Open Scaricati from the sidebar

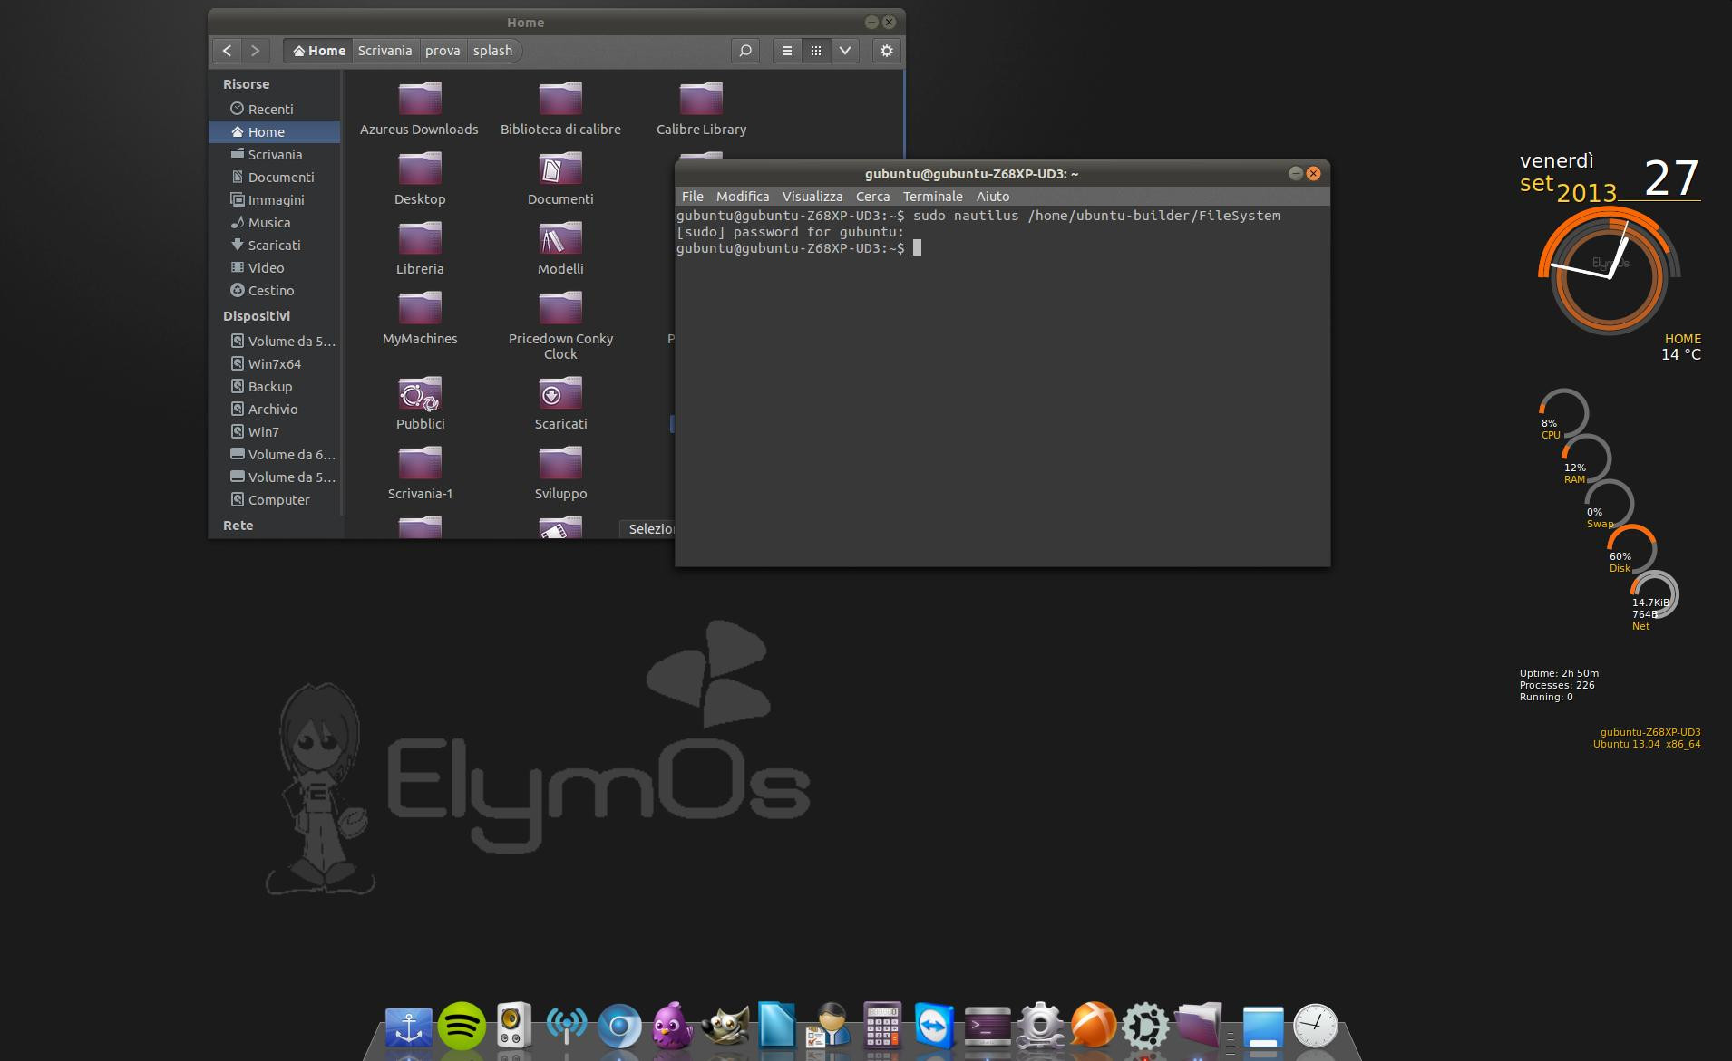(275, 245)
